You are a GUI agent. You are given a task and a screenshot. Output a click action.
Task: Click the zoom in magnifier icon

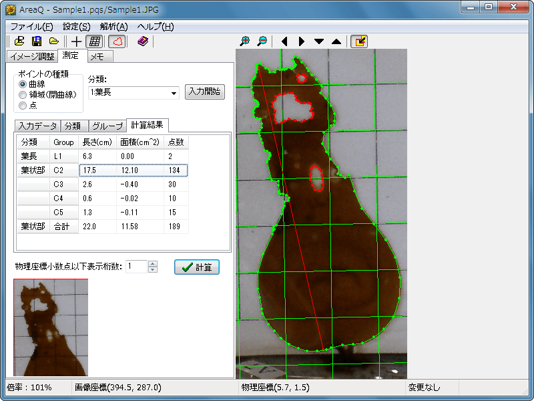[245, 41]
